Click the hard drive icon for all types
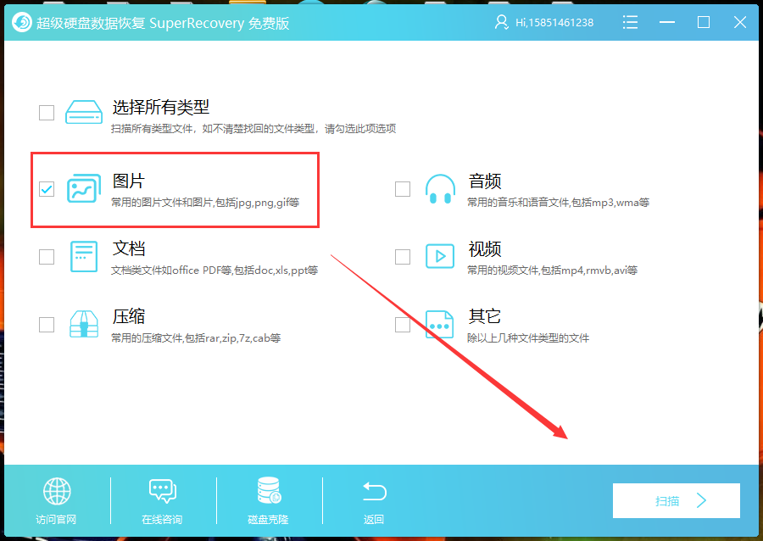 (84, 113)
